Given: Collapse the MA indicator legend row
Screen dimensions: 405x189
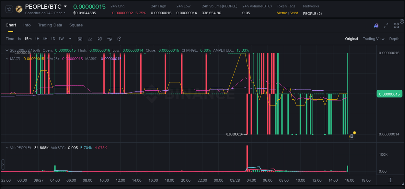Looking at the screenshot, I should pos(7,59).
